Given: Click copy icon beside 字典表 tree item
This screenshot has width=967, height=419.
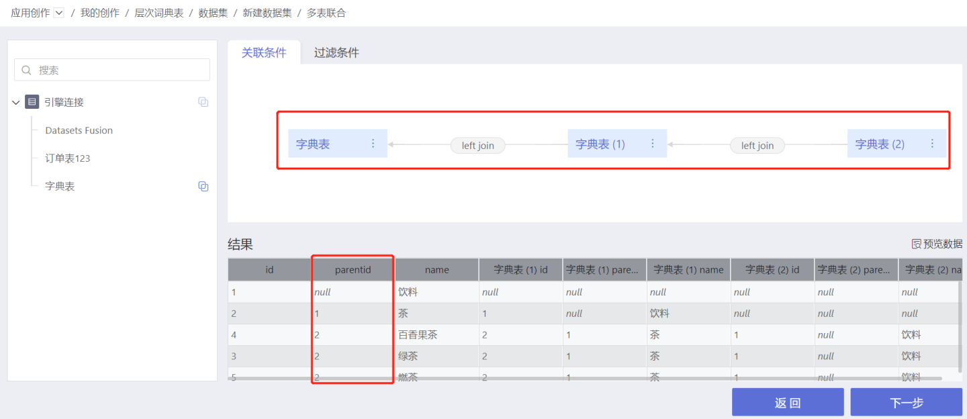Looking at the screenshot, I should click(203, 186).
